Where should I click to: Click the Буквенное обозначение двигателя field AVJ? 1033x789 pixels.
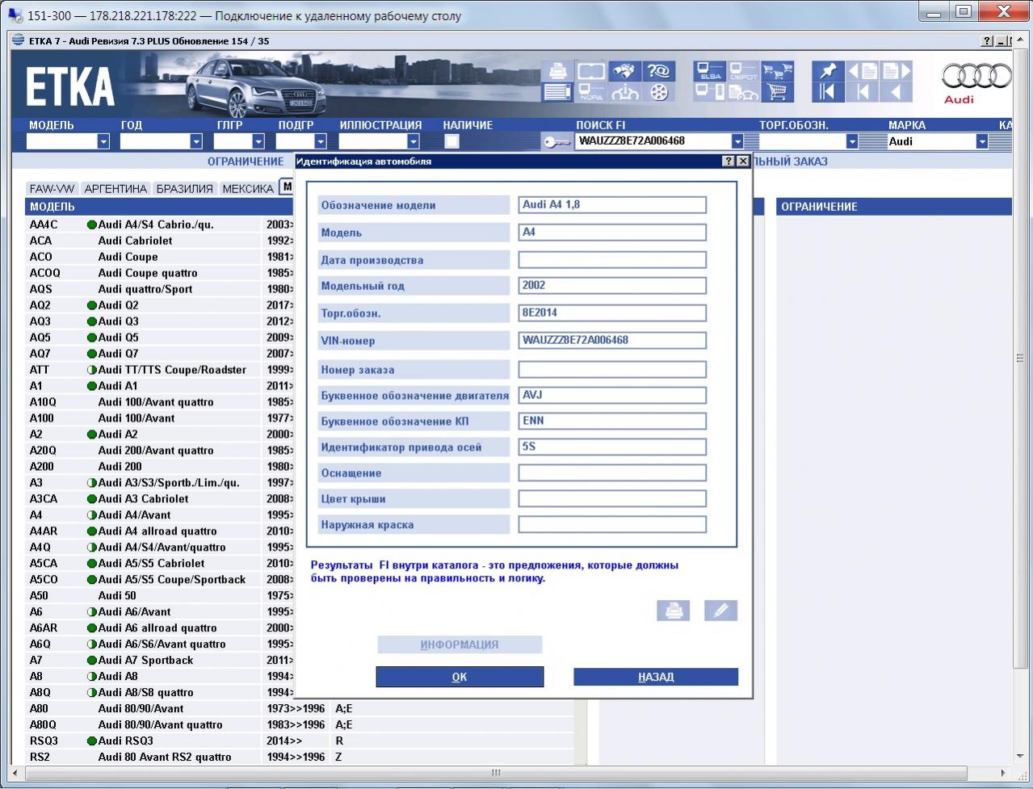[x=612, y=396]
